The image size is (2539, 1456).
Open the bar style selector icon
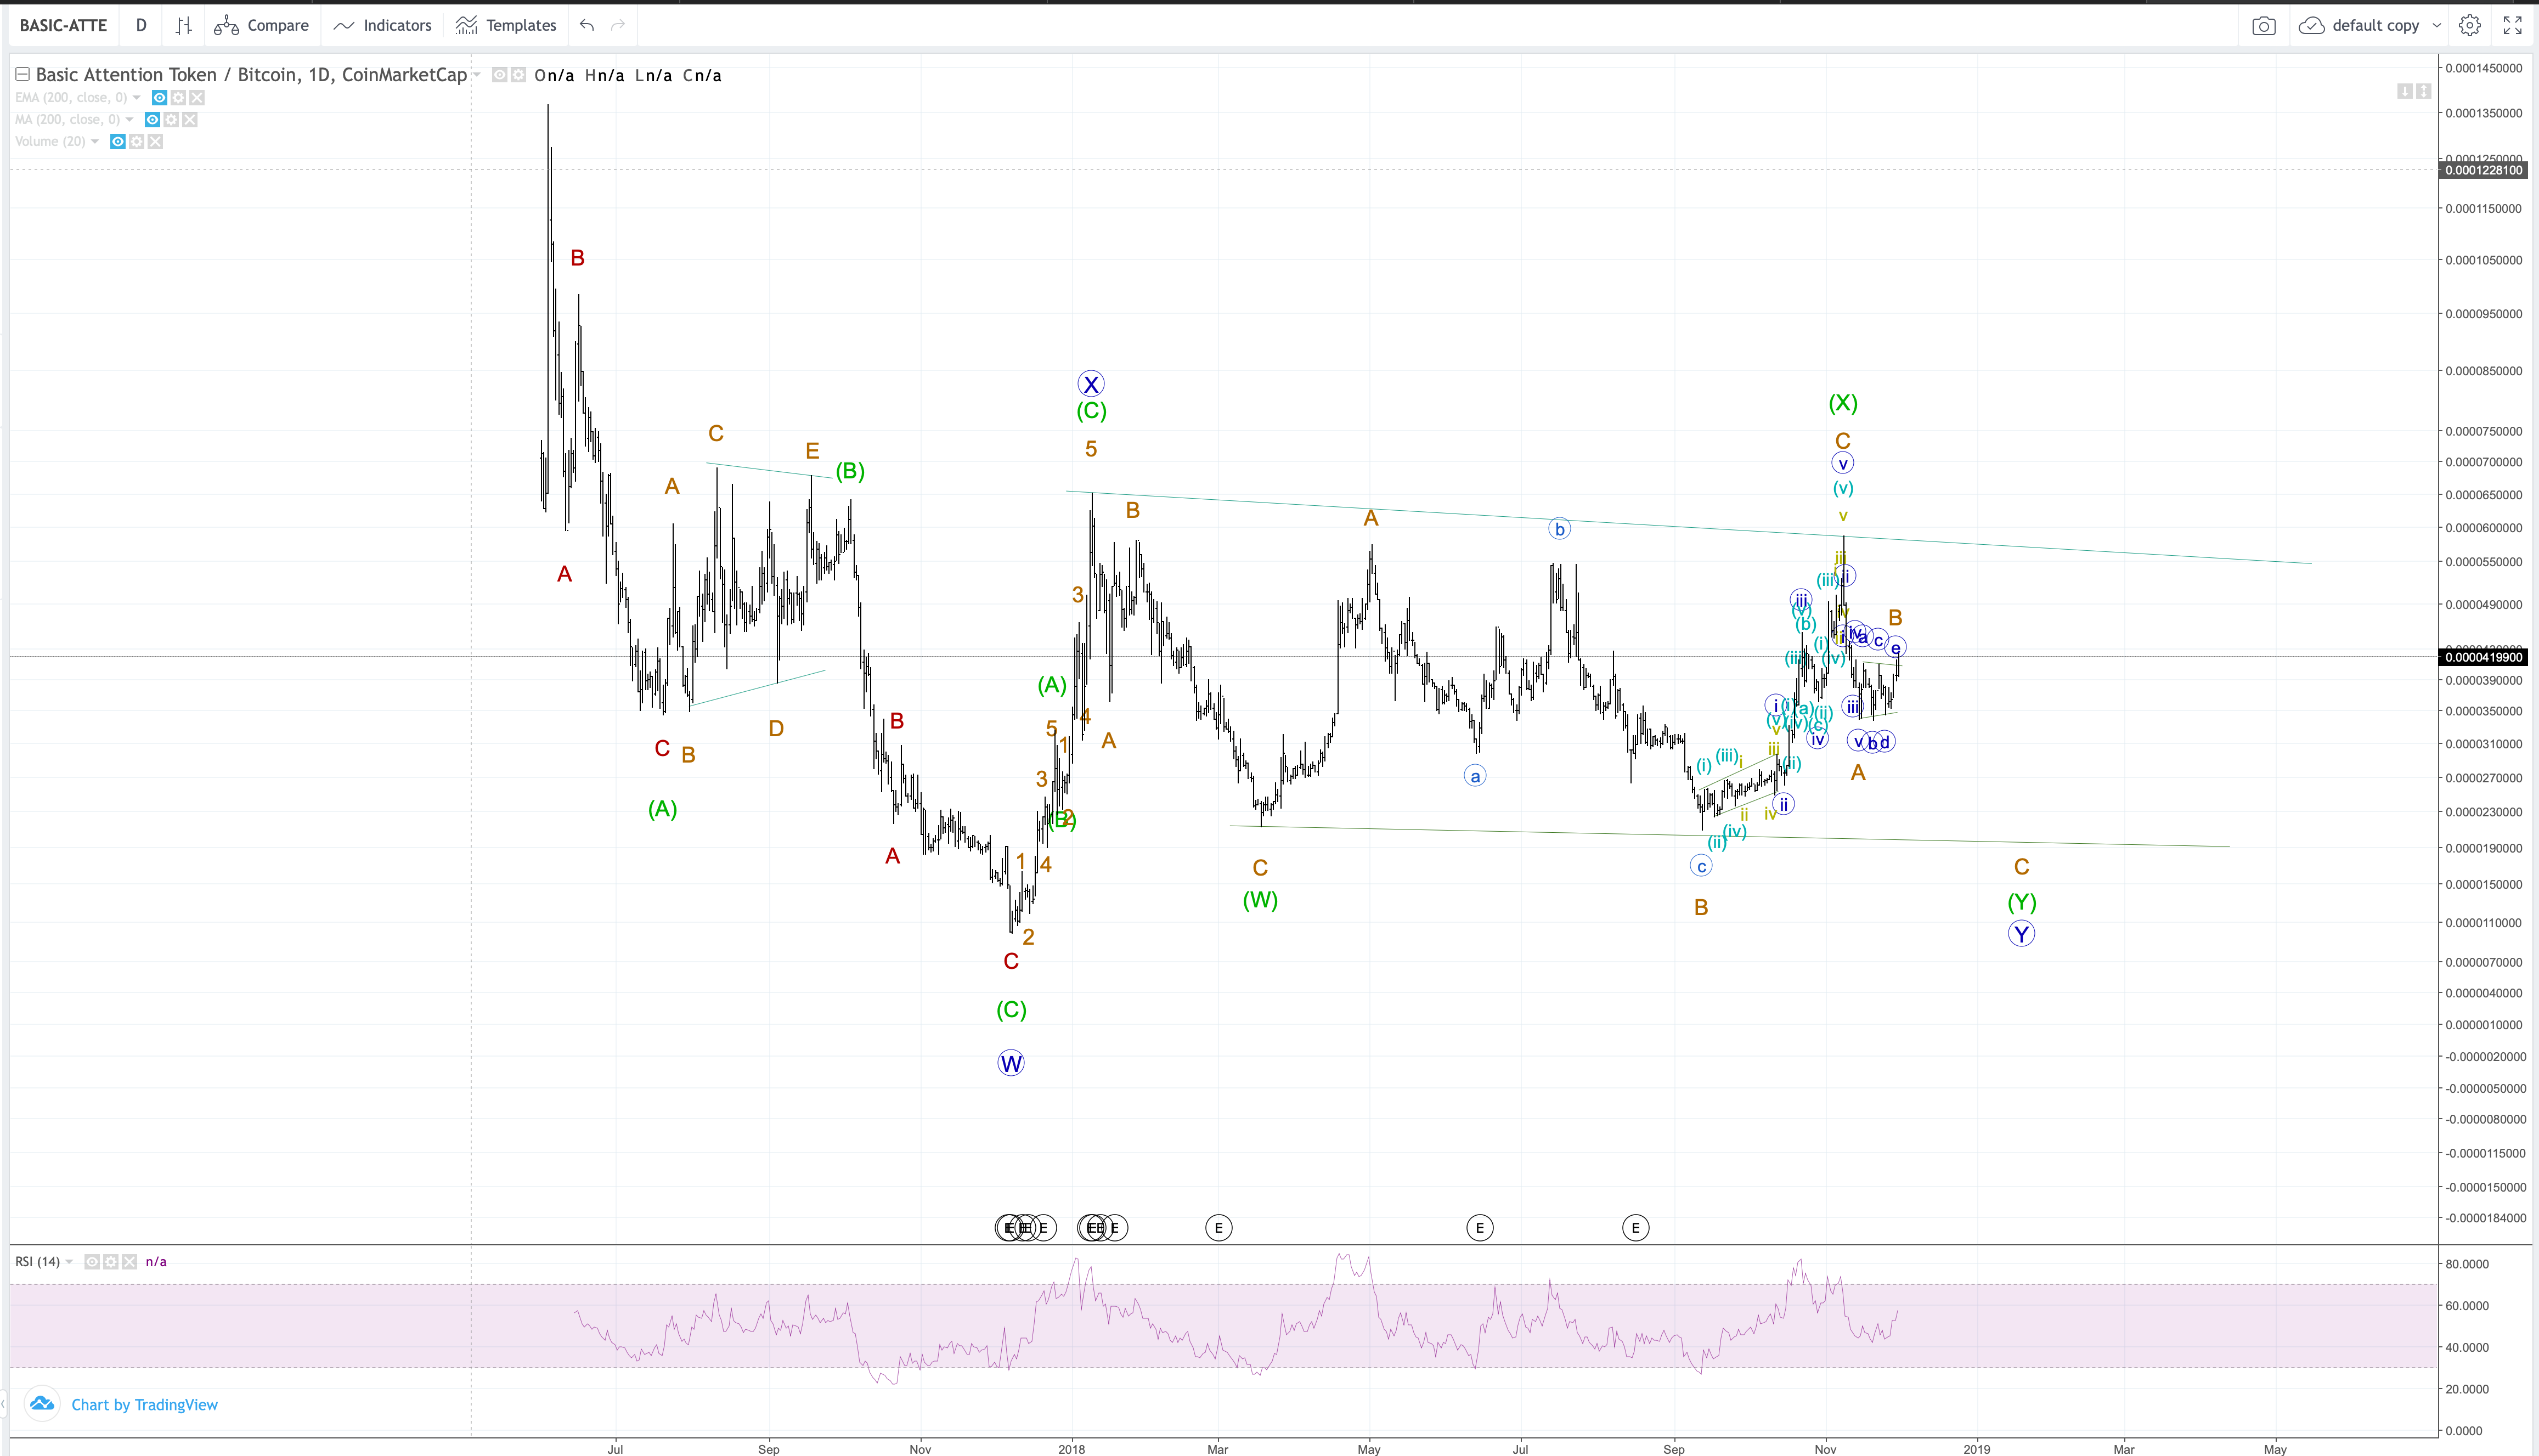tap(183, 26)
